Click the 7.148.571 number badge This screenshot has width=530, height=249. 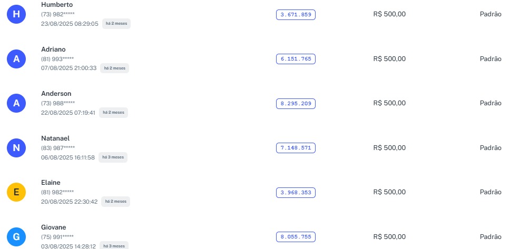(296, 148)
